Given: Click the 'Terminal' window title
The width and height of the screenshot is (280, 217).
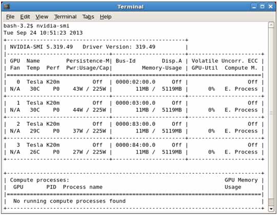Looking at the screenshot, I should (130, 7).
